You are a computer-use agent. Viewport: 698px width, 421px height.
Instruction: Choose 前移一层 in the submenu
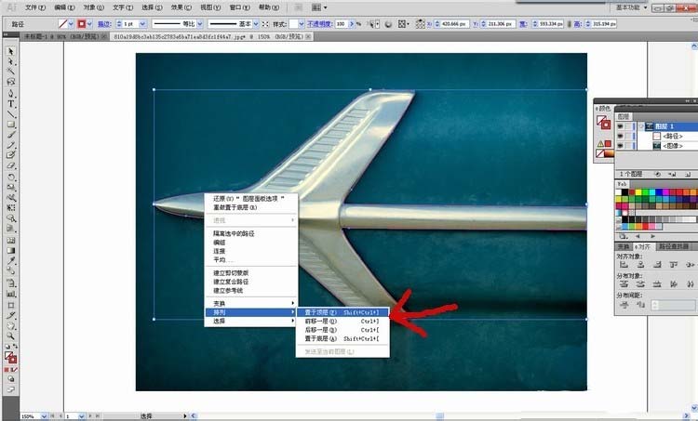point(342,321)
